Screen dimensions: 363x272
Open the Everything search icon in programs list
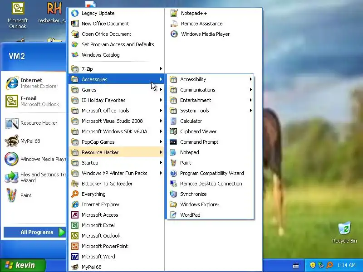click(x=74, y=194)
